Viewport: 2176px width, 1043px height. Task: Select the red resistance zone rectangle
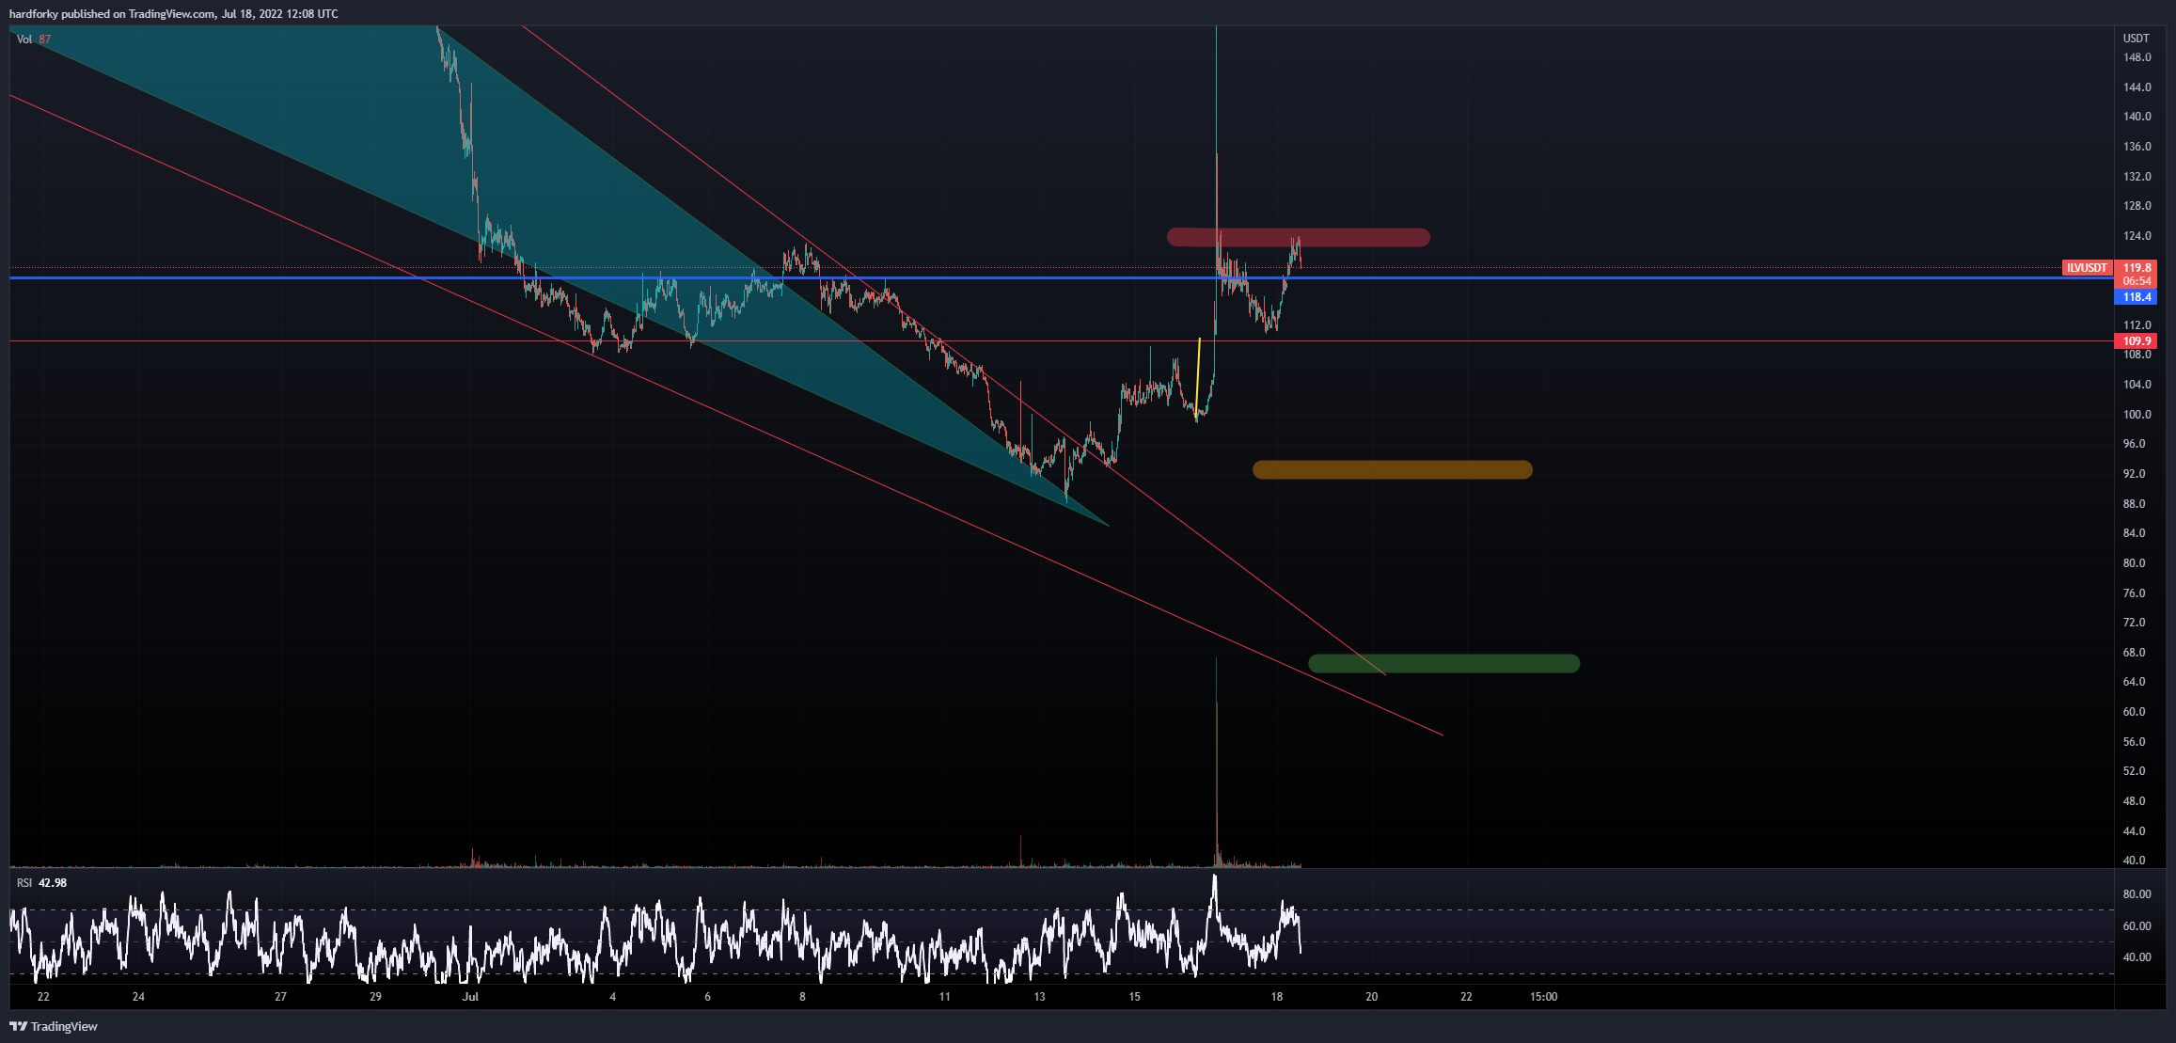[1298, 237]
